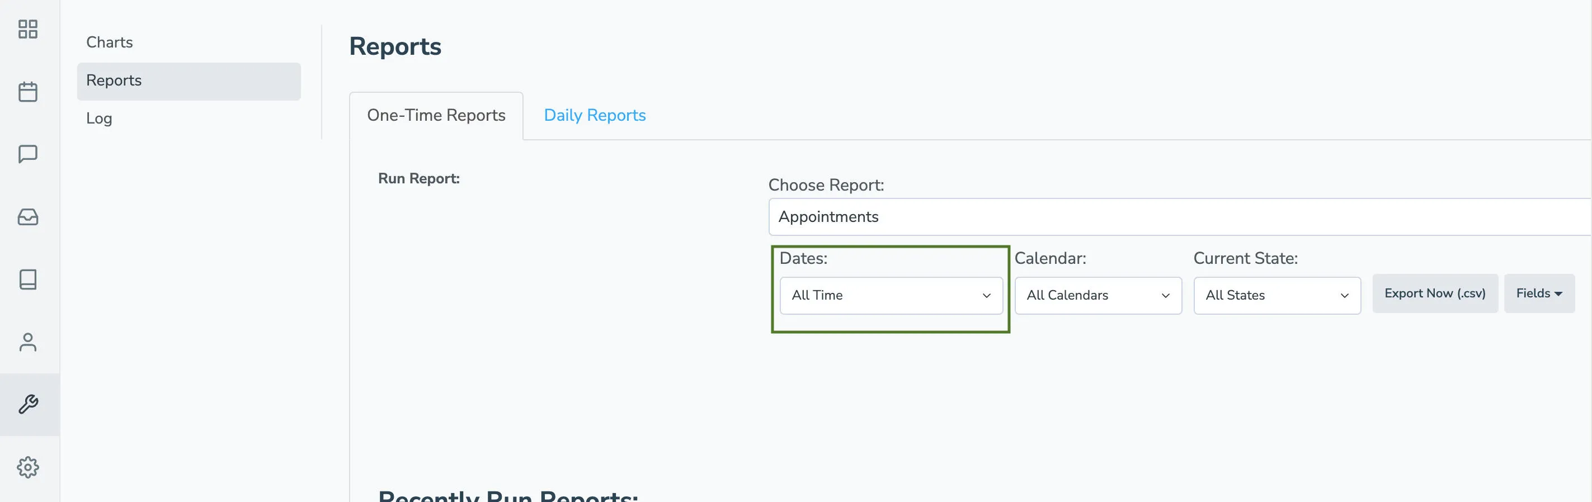Expand the Fields dropdown
1592x502 pixels.
click(1538, 293)
